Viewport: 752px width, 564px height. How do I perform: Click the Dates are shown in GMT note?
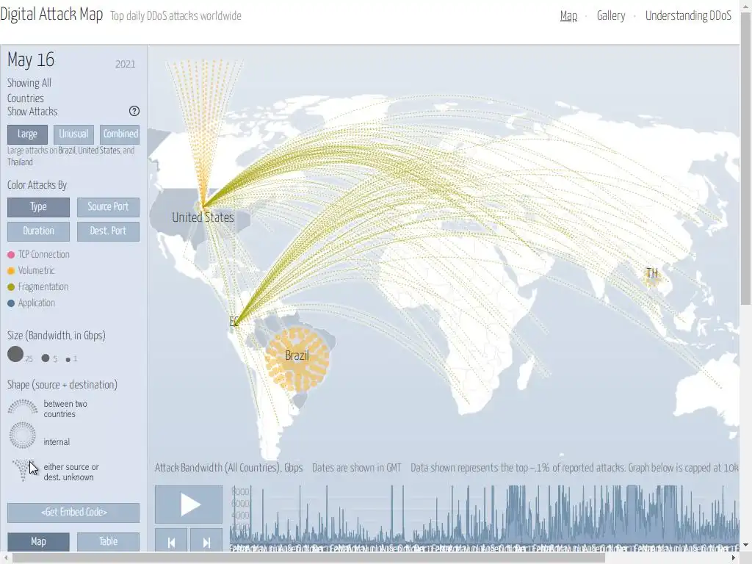point(356,468)
